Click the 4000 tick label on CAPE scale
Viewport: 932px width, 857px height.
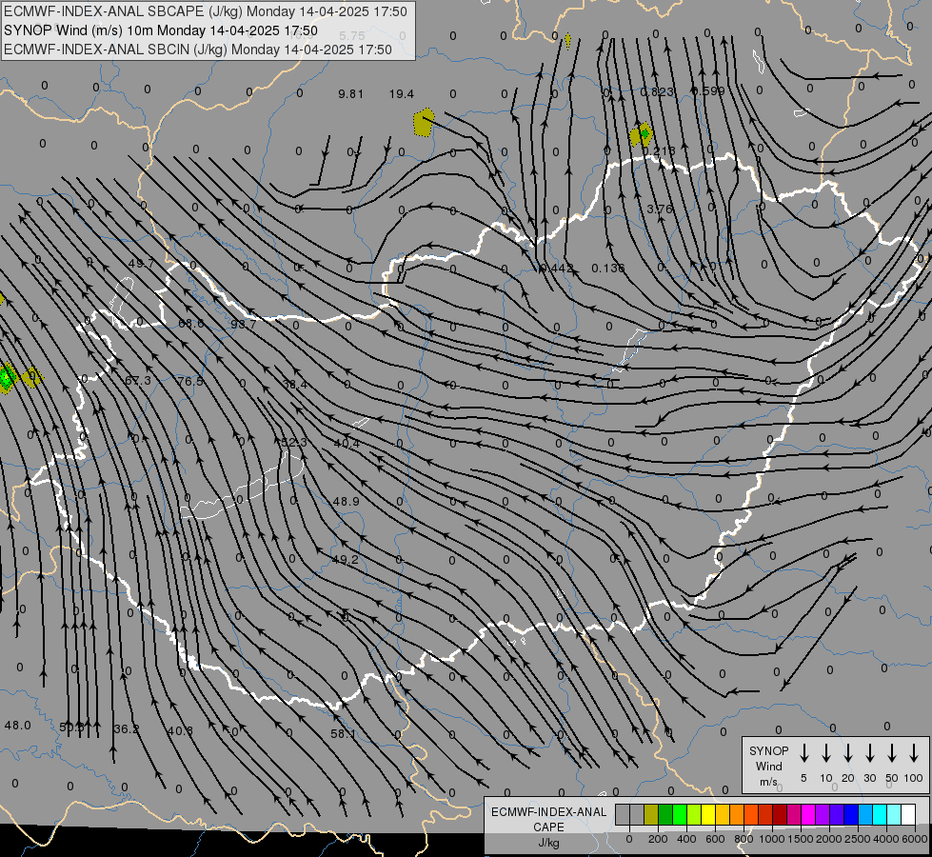click(x=886, y=839)
